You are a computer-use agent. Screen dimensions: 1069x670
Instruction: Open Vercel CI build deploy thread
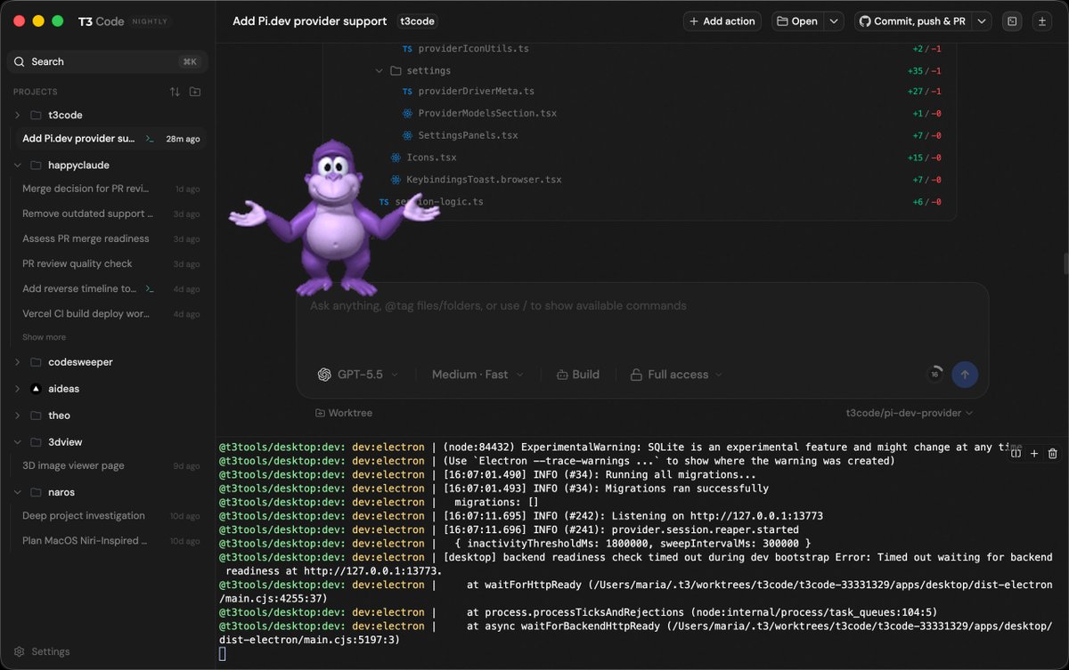point(111,313)
